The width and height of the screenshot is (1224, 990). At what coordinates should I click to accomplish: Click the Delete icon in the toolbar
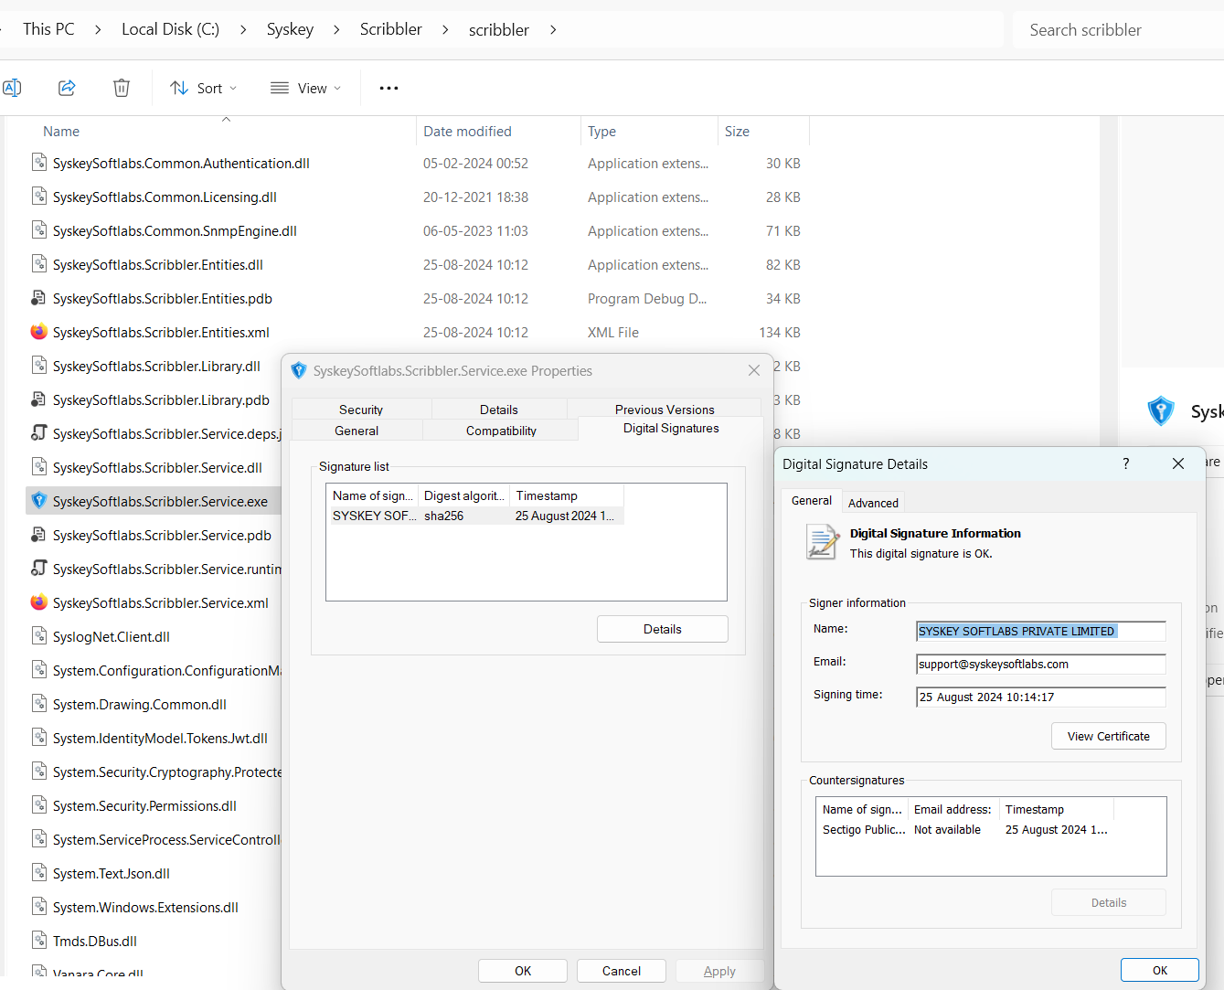coord(121,87)
